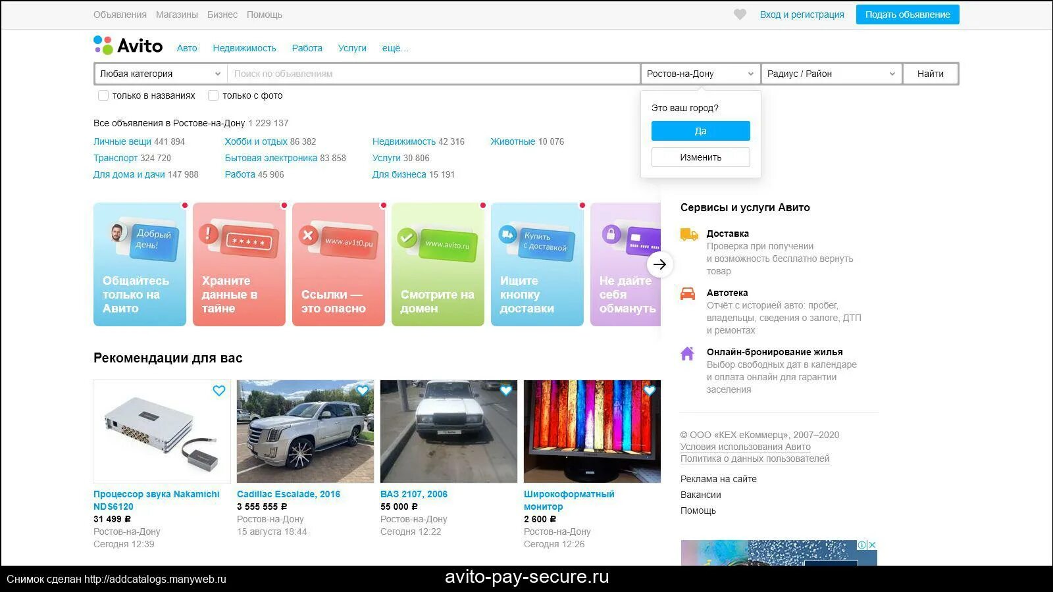Click 'Подать объявление' button
The height and width of the screenshot is (592, 1053).
[908, 14]
